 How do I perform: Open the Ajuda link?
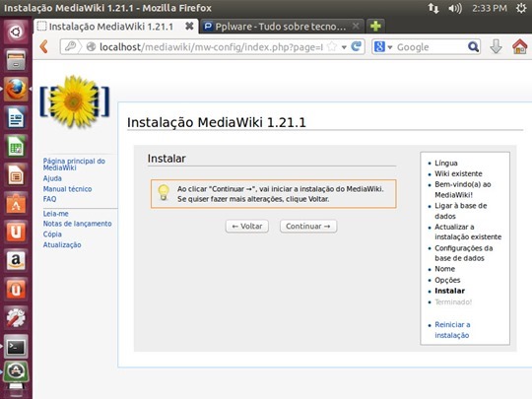click(x=52, y=178)
